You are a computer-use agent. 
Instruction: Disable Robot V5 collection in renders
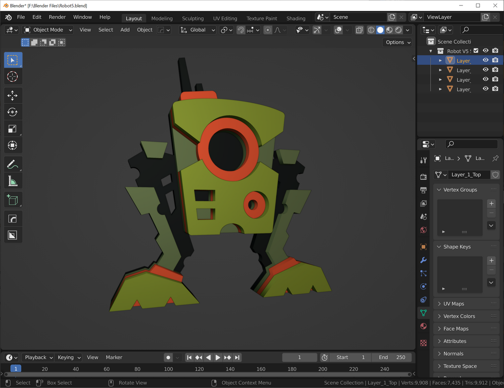[495, 51]
